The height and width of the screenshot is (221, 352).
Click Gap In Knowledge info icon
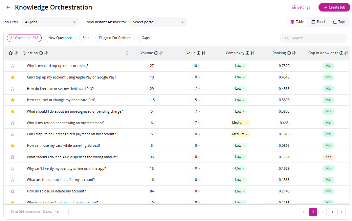tap(341, 53)
